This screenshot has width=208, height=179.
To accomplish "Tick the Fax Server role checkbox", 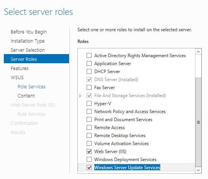I will pyautogui.click(x=89, y=87).
